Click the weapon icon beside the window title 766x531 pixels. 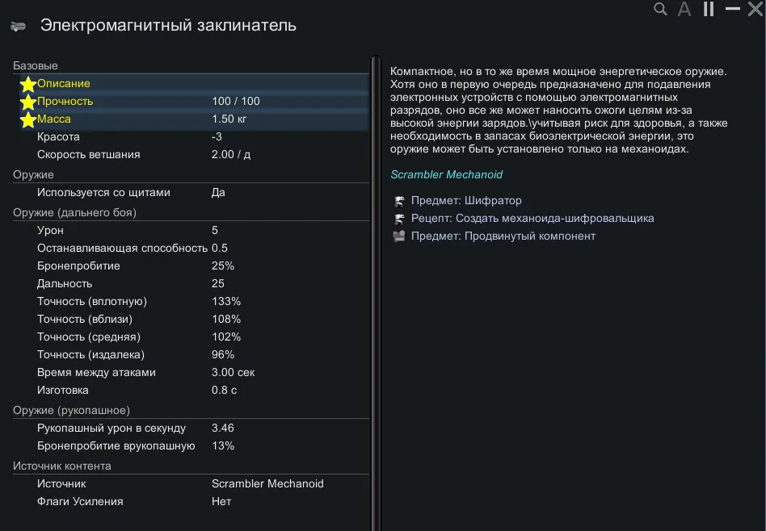tap(18, 26)
